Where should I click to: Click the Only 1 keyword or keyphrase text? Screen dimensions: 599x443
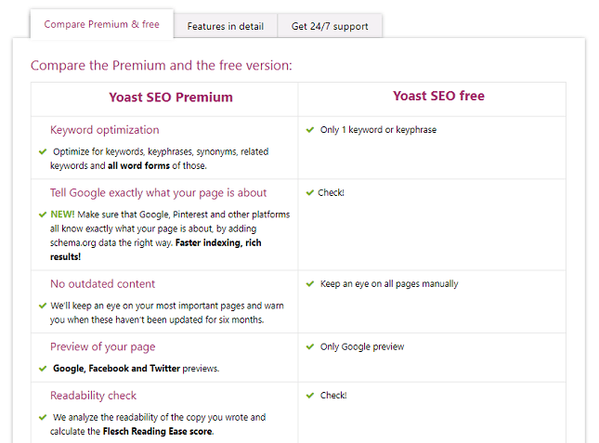point(378,130)
